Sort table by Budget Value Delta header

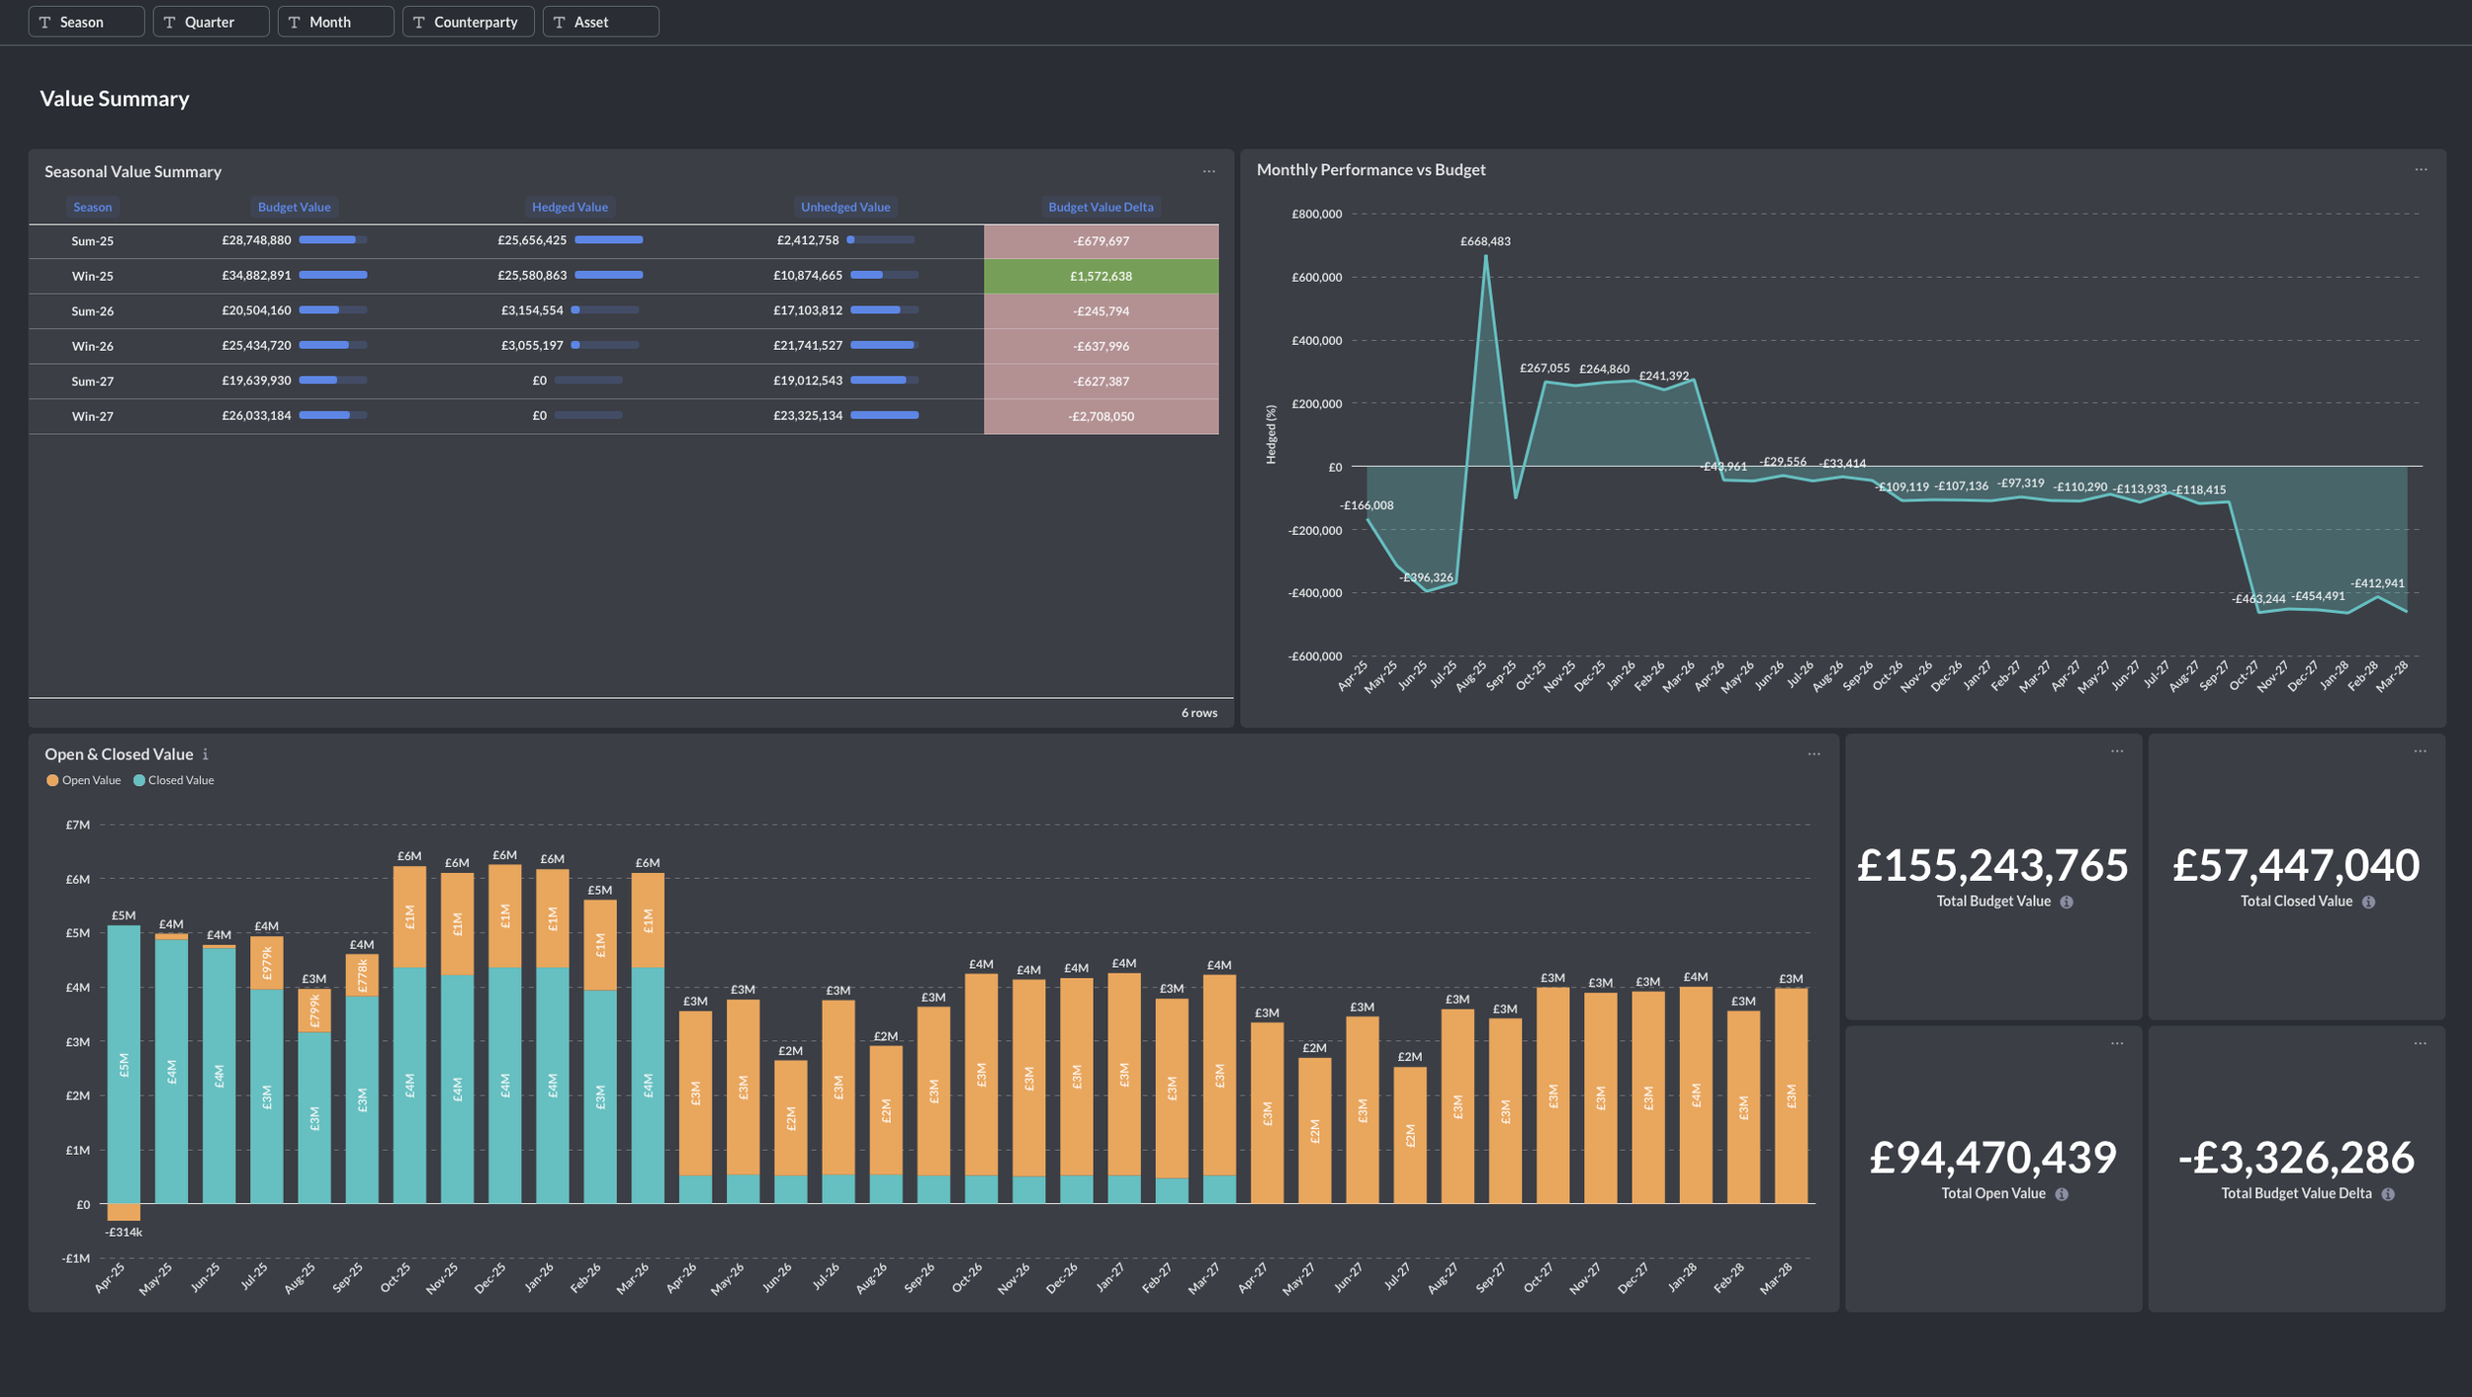pos(1101,207)
